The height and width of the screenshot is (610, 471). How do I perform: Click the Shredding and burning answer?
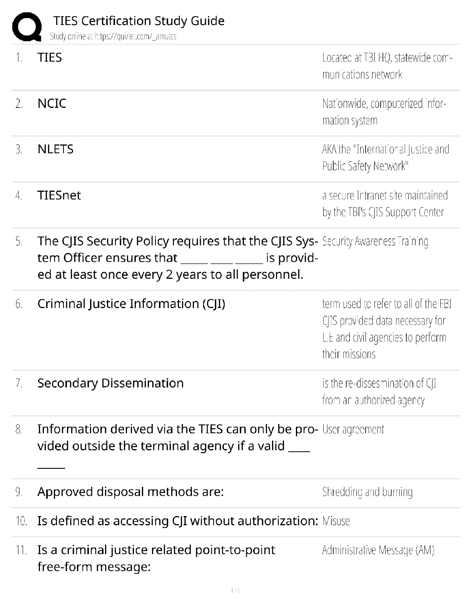[x=367, y=492]
